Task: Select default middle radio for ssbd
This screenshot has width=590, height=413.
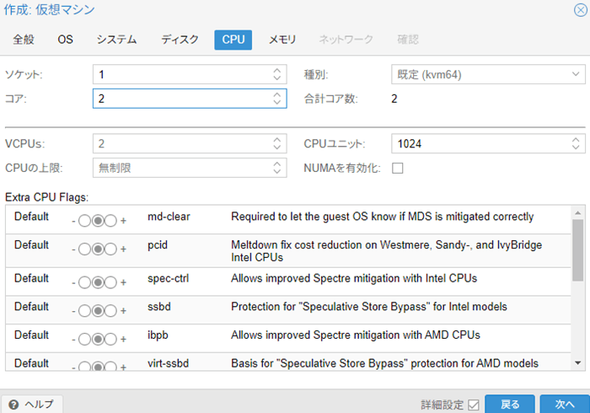Action: coord(98,311)
